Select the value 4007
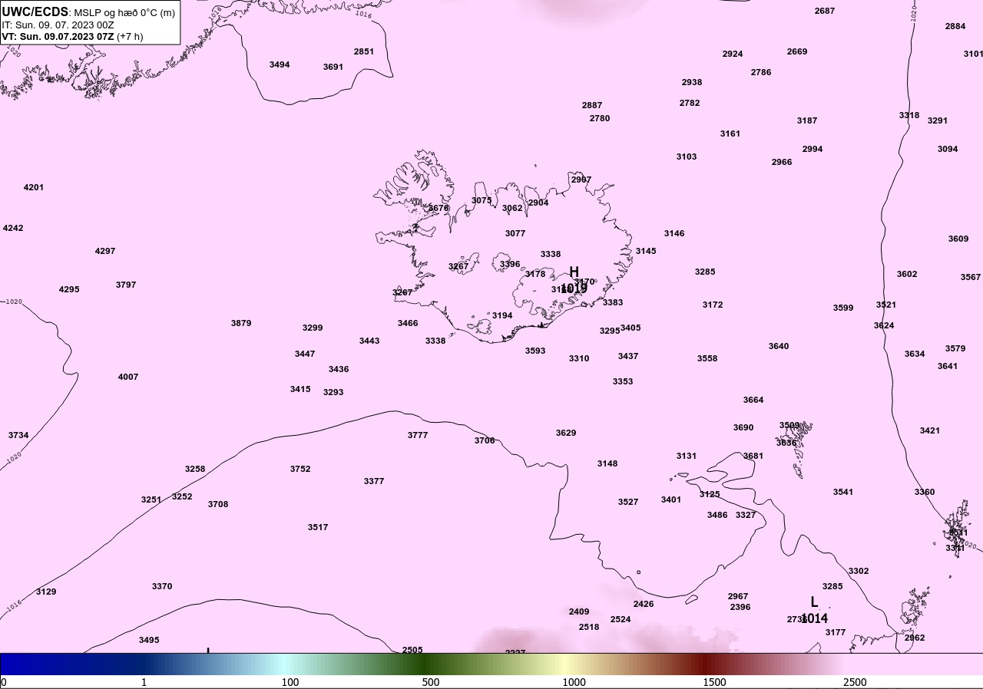983x689 pixels. (128, 377)
